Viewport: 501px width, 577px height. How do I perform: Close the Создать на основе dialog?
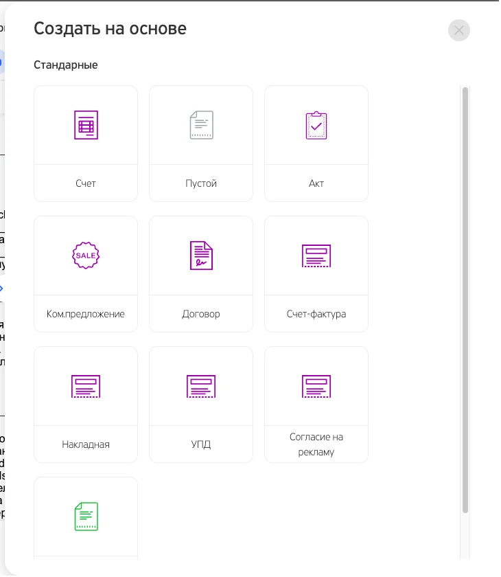coord(458,30)
